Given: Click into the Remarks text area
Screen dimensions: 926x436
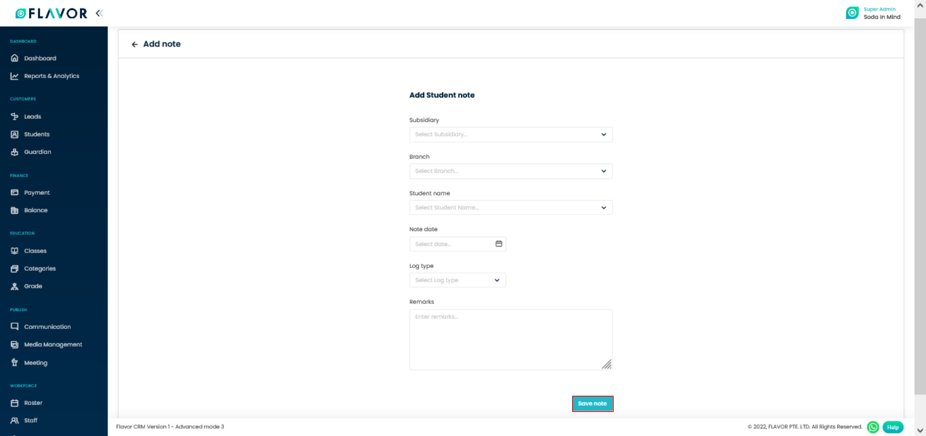Looking at the screenshot, I should point(511,340).
